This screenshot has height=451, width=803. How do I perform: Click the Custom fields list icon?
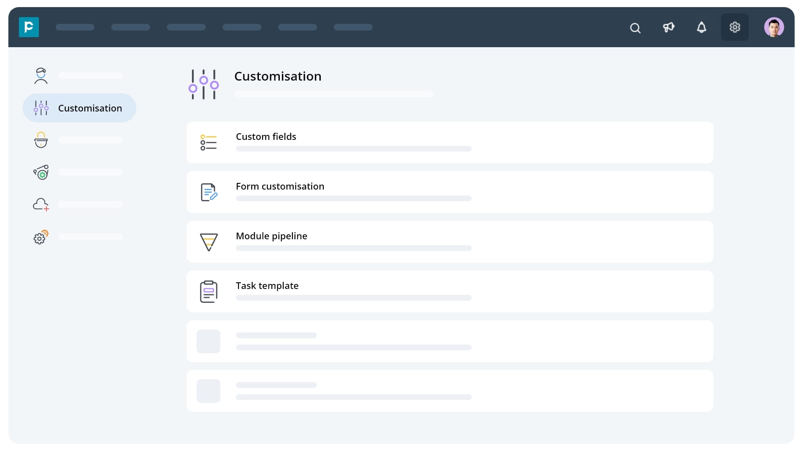pyautogui.click(x=209, y=142)
